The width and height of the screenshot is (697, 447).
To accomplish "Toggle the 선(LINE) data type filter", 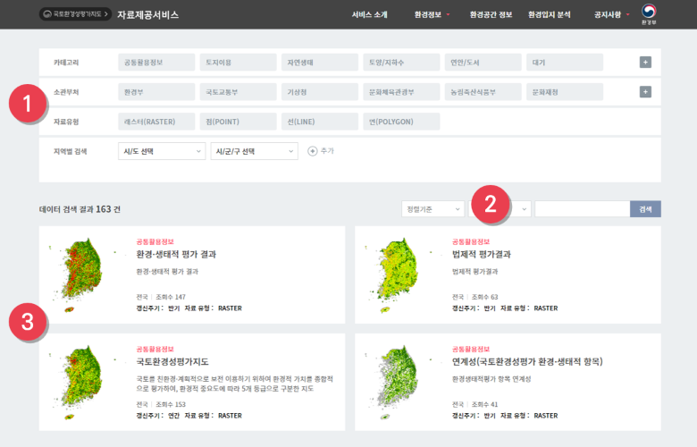I will point(320,122).
